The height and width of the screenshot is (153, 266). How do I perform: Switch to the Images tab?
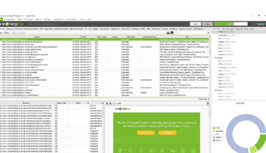tap(96, 29)
